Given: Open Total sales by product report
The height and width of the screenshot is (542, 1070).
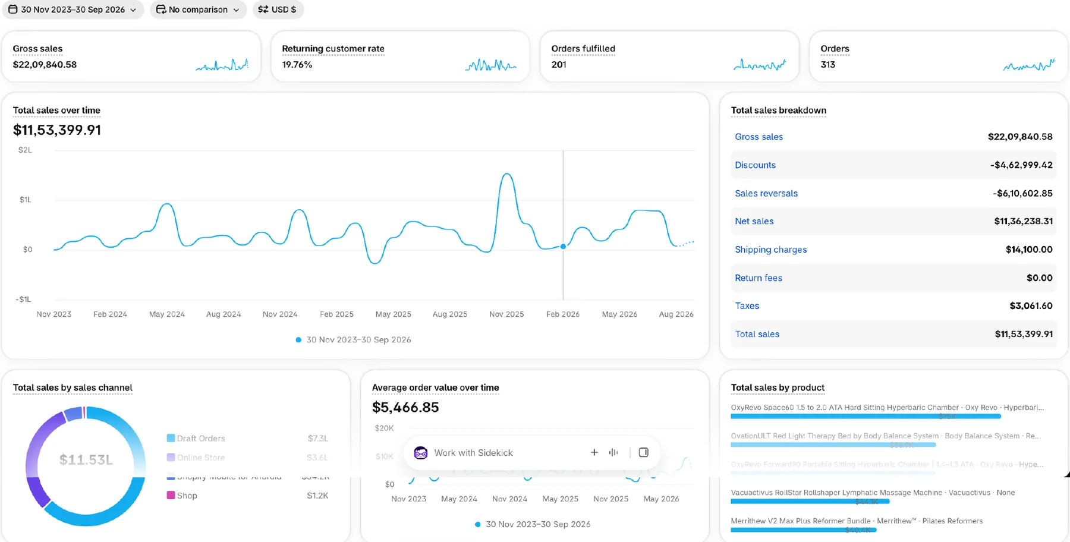Looking at the screenshot, I should [x=778, y=387].
